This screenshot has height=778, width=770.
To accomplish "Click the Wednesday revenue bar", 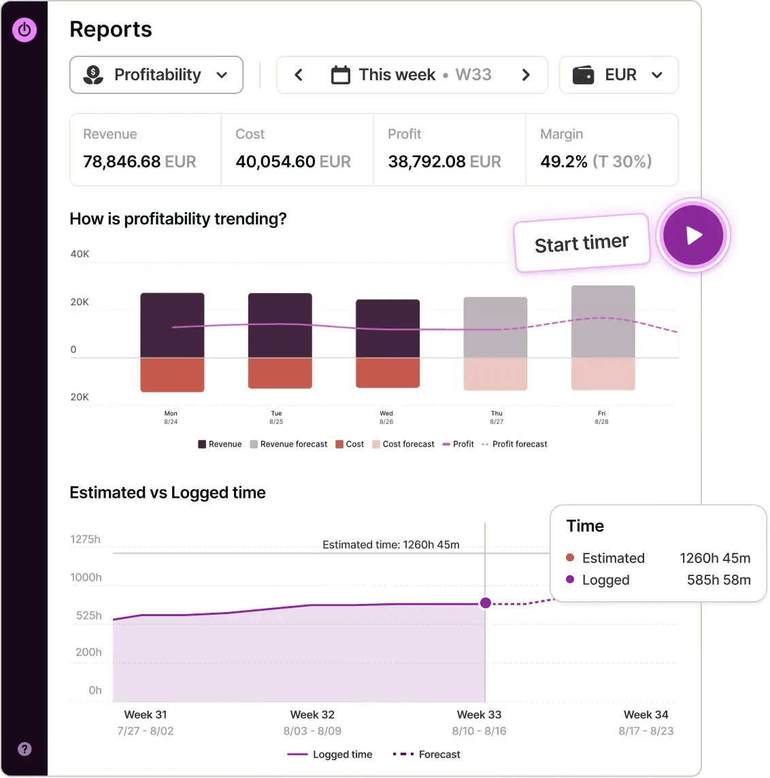I will pyautogui.click(x=388, y=328).
